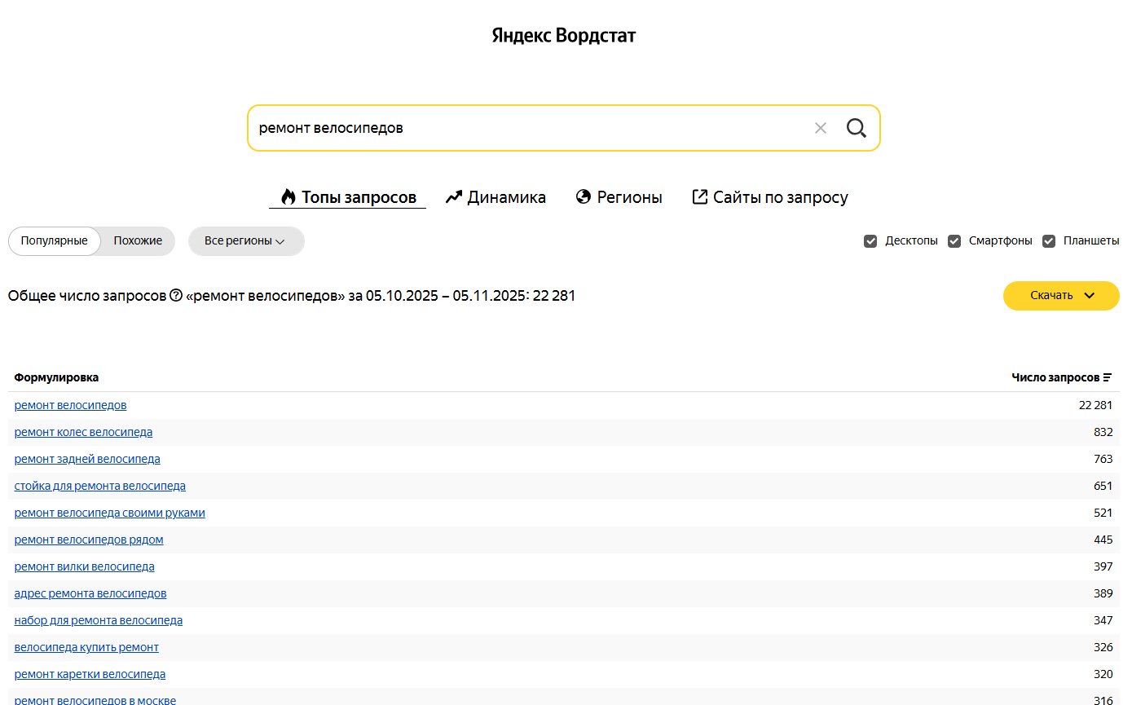Click the 832 request count cell
1132x705 pixels.
(x=1103, y=432)
